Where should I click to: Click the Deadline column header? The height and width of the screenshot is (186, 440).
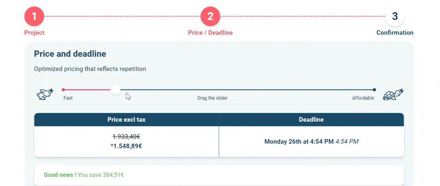tap(311, 120)
